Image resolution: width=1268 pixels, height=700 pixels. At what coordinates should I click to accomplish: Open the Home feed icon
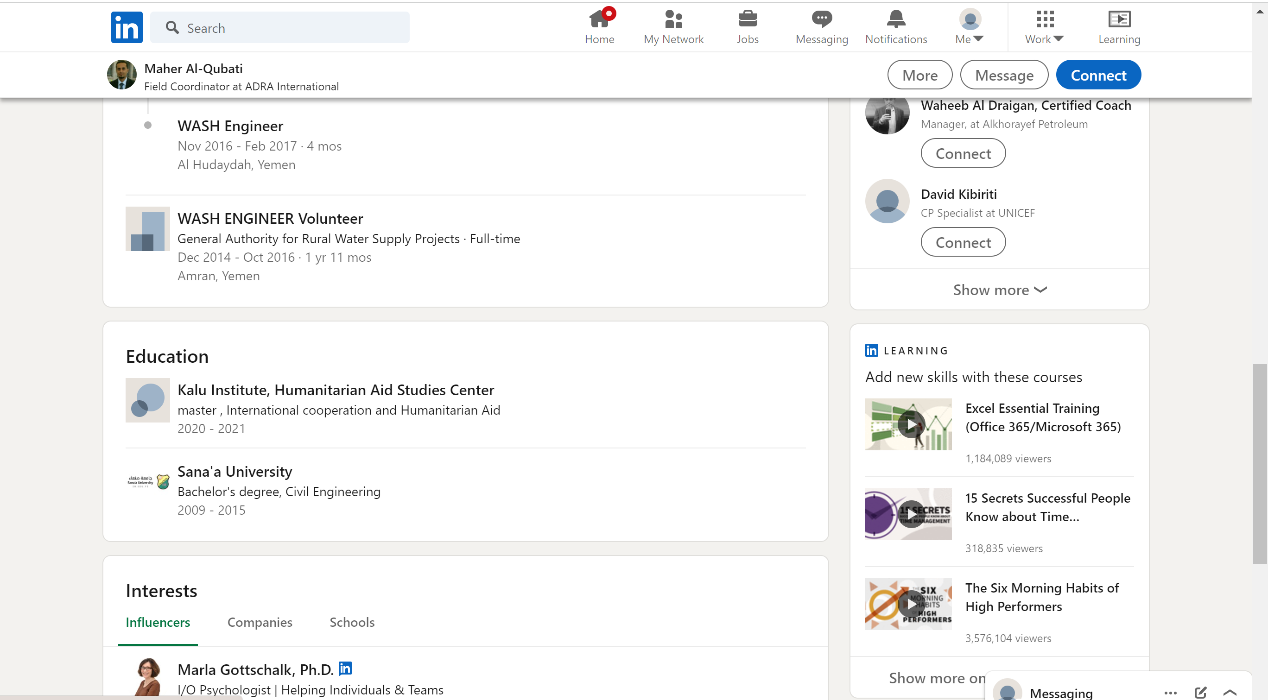click(599, 19)
